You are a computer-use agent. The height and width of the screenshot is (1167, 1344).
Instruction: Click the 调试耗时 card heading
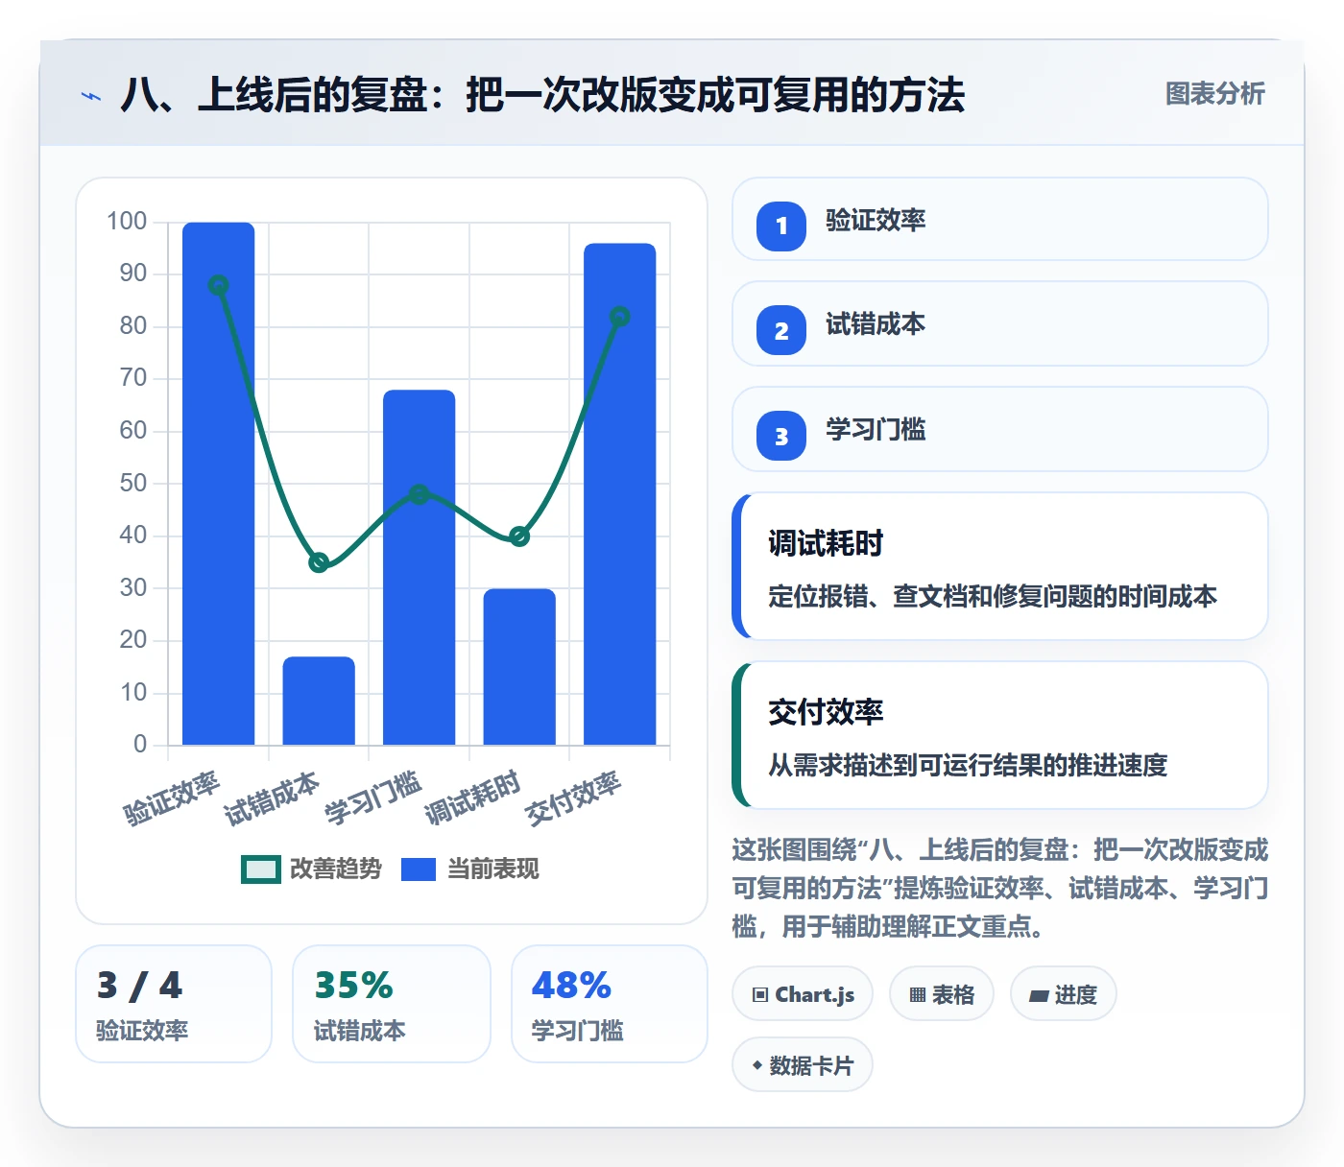point(826,543)
